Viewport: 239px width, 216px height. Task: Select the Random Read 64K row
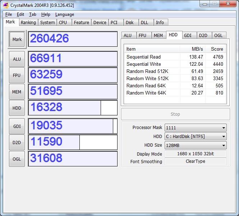coord(175,86)
